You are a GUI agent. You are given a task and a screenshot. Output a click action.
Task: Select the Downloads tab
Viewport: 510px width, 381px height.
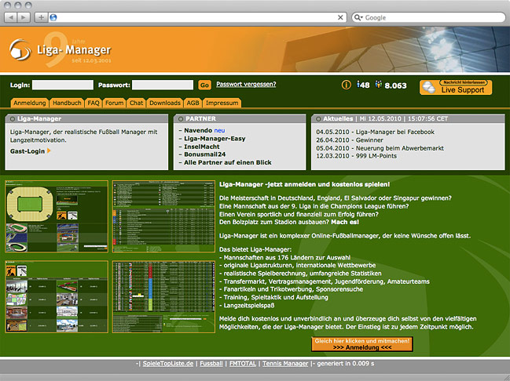pos(165,103)
